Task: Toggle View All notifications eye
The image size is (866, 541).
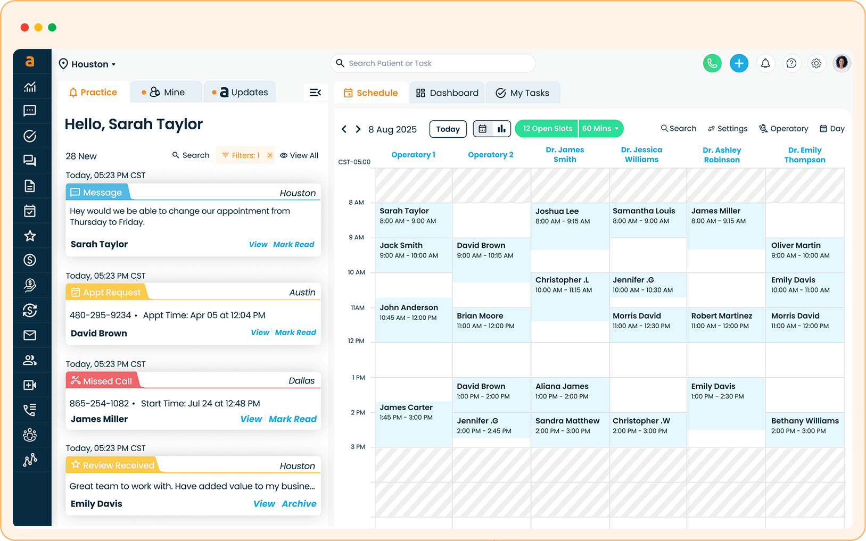Action: coord(299,155)
